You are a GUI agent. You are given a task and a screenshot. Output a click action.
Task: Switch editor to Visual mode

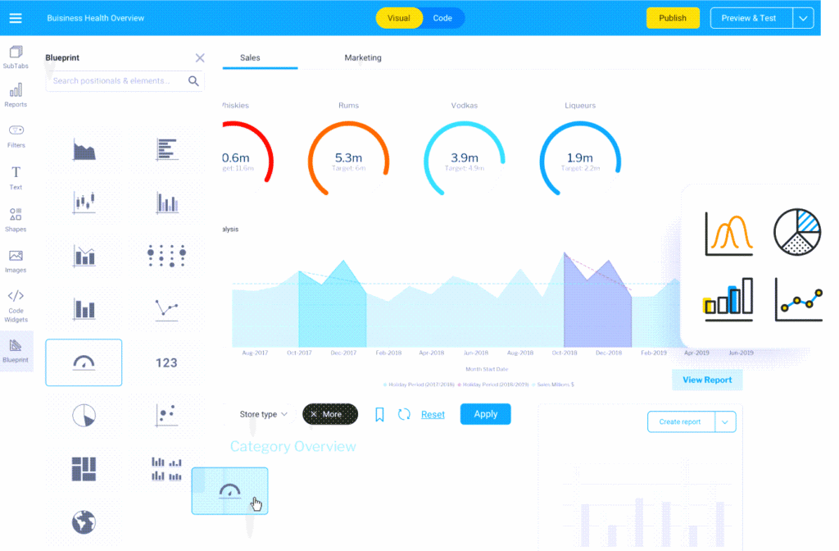(x=399, y=18)
